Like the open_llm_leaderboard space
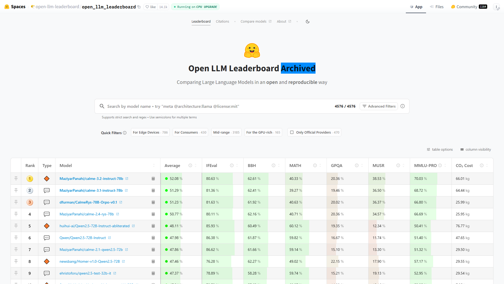504x284 pixels. (151, 7)
